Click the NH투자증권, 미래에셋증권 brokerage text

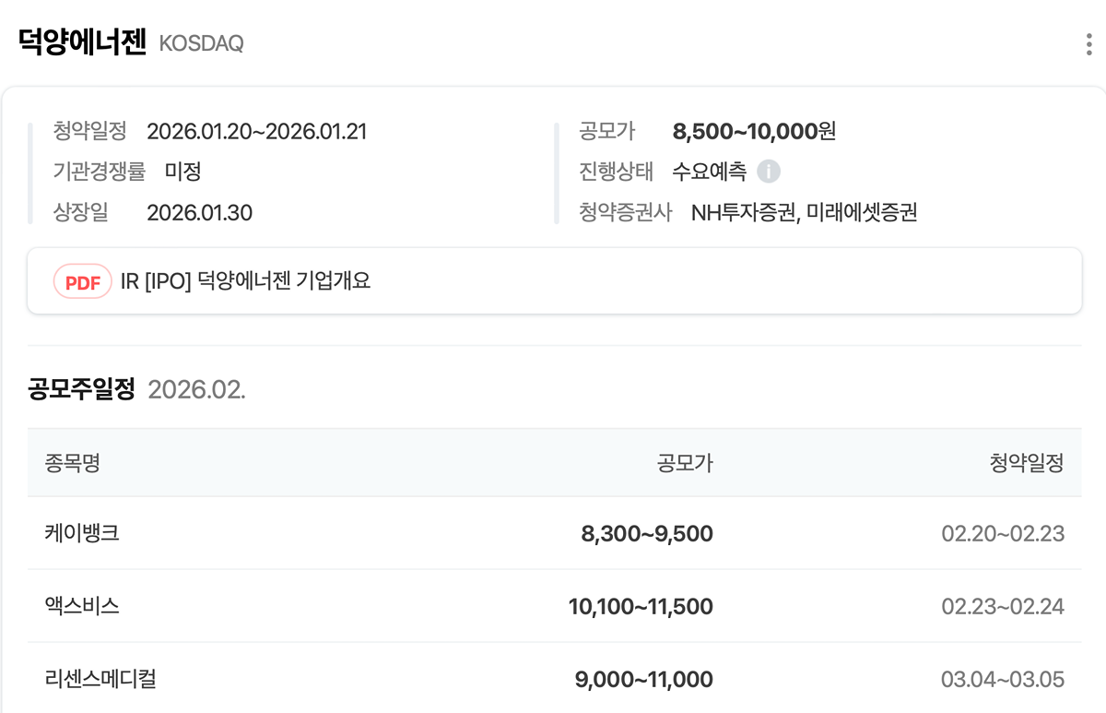804,213
